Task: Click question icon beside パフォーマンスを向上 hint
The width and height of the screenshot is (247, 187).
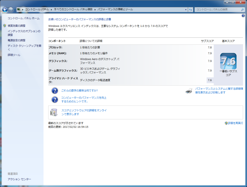Action: pos(55,99)
